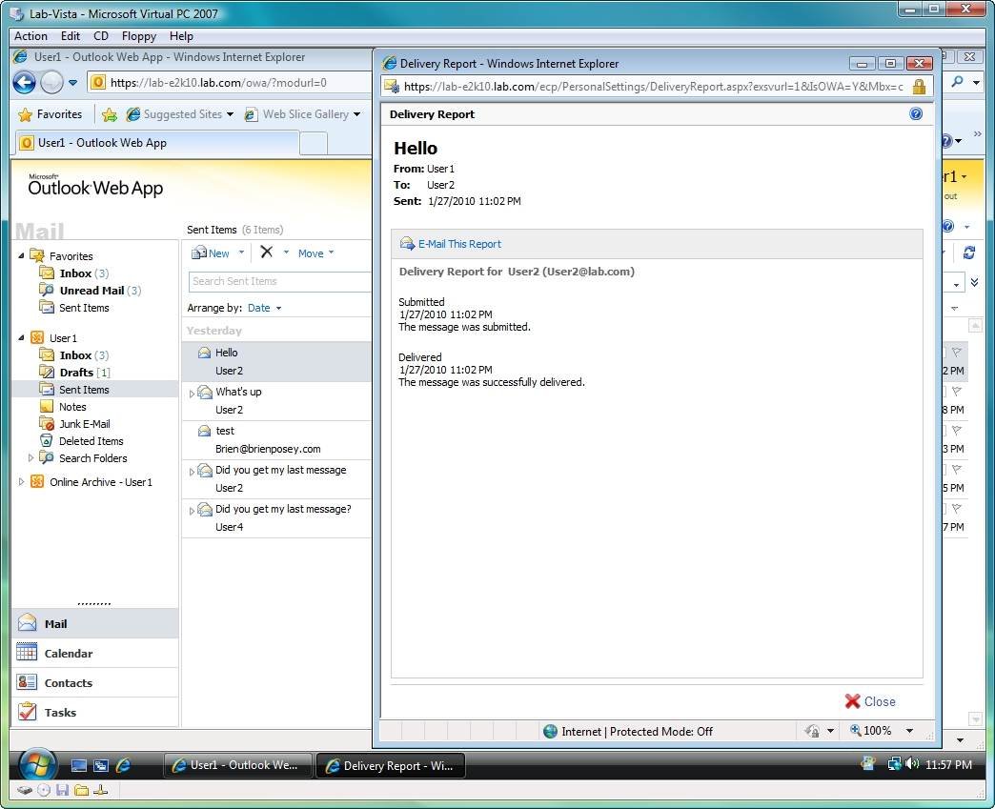This screenshot has height=809, width=995.
Task: Open the New message dropdown arrow
Action: click(240, 253)
